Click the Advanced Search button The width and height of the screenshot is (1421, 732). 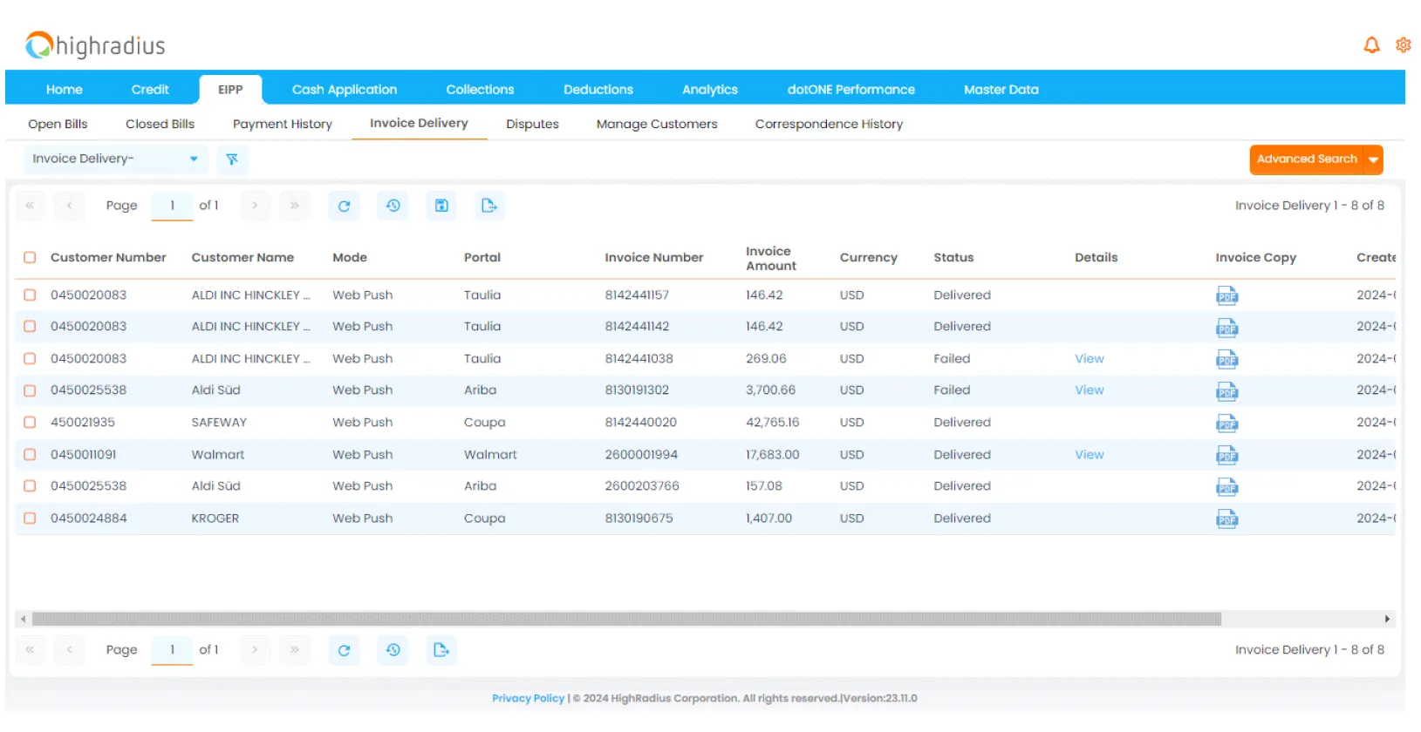tap(1306, 159)
